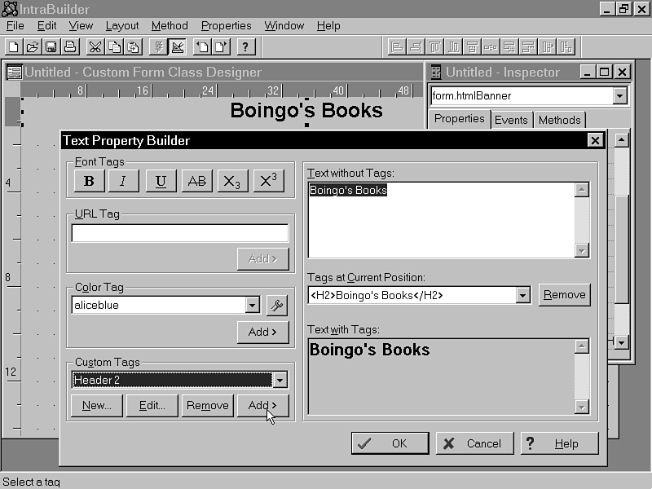Image resolution: width=652 pixels, height=489 pixels.
Task: Click the New file toolbar icon
Action: click(x=14, y=46)
